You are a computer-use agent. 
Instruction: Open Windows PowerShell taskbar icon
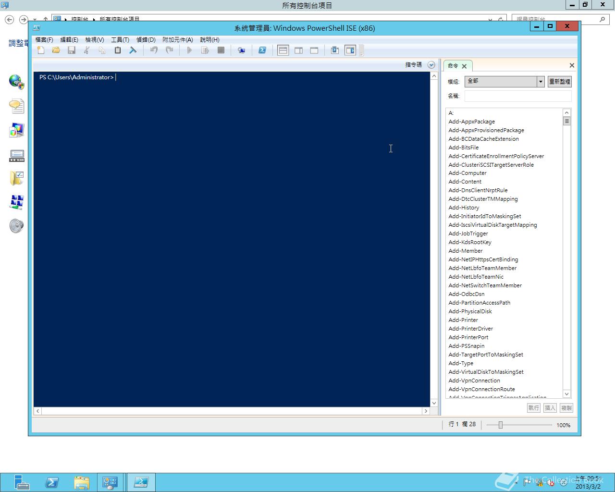[52, 482]
